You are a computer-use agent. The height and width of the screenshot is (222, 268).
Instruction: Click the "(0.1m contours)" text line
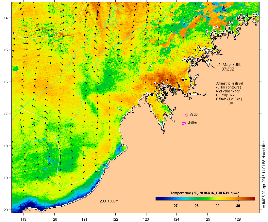pyautogui.click(x=228, y=87)
